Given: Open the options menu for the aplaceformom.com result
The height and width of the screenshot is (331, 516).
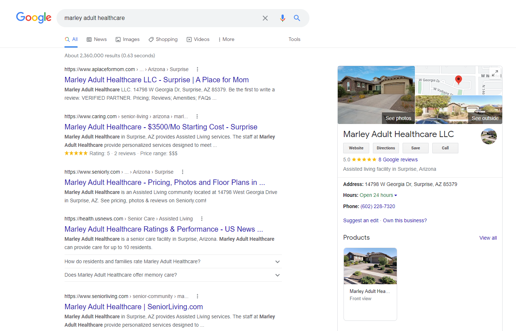Looking at the screenshot, I should click(197, 69).
